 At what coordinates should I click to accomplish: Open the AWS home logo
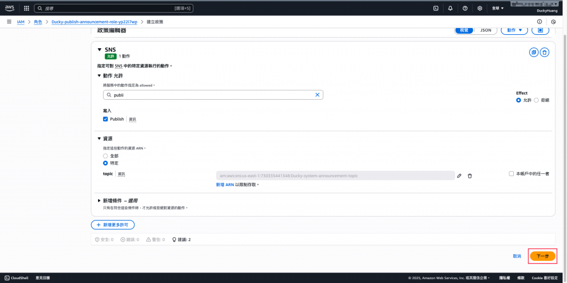point(9,8)
